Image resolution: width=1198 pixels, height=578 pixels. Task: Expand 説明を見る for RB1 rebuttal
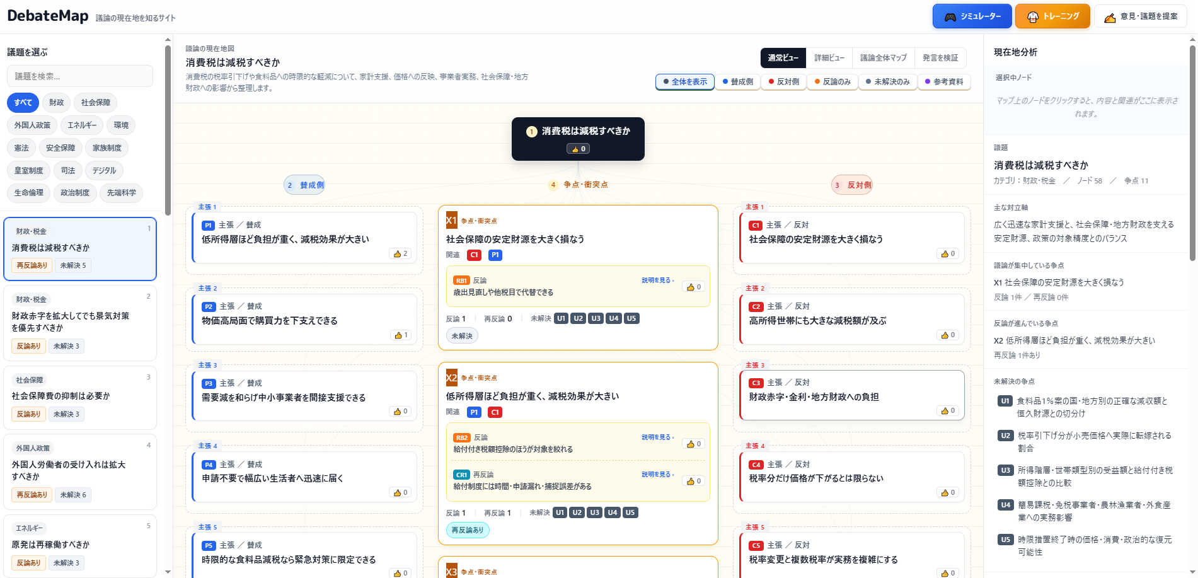coord(658,280)
